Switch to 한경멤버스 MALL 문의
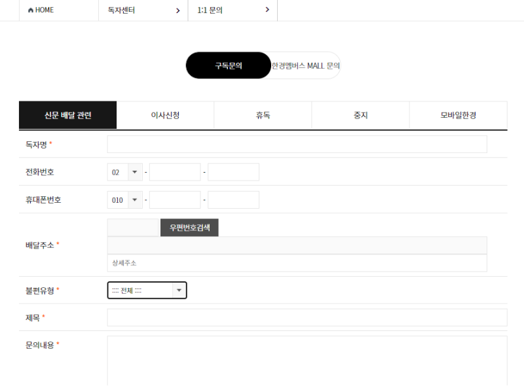The width and height of the screenshot is (524, 386). [305, 66]
